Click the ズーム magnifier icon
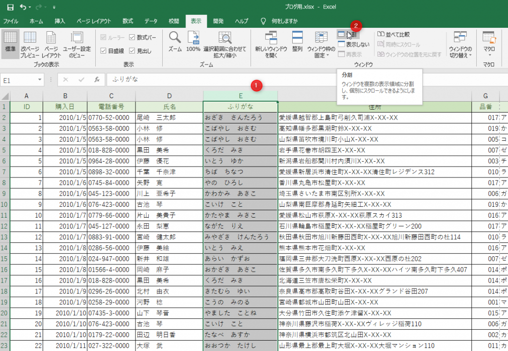The image size is (508, 351). click(x=175, y=38)
